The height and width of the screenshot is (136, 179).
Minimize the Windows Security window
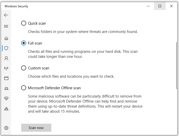pyautogui.click(x=148, y=6)
